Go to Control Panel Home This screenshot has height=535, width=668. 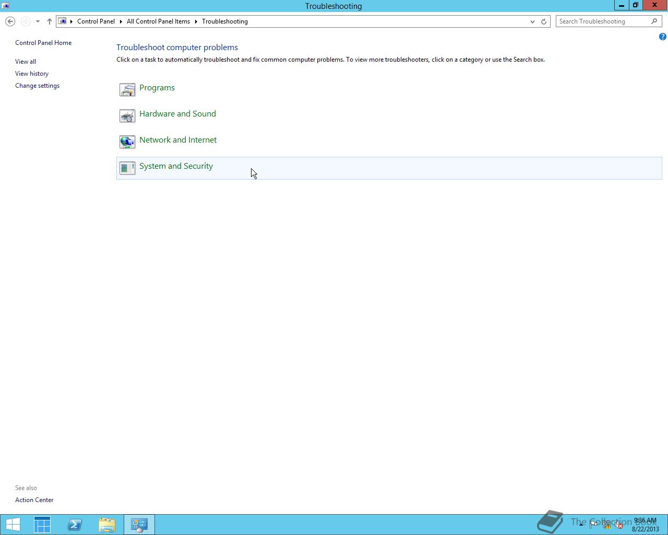pos(43,43)
